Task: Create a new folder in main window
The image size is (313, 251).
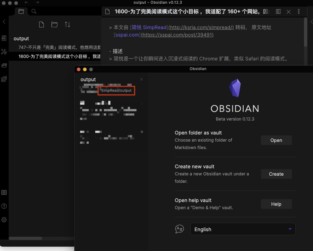Action: click(54, 24)
